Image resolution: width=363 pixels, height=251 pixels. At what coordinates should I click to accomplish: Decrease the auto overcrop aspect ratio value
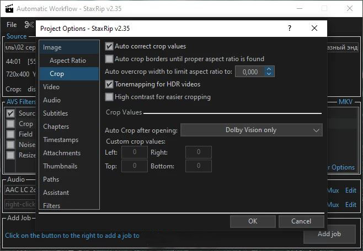[x=269, y=74]
